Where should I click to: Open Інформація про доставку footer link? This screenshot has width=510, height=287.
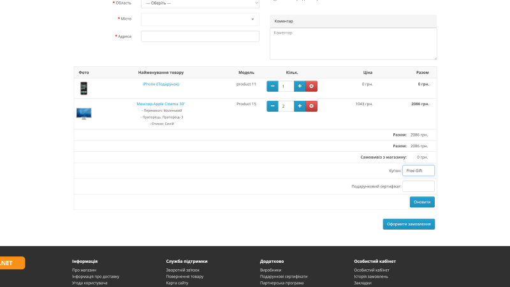(96, 277)
